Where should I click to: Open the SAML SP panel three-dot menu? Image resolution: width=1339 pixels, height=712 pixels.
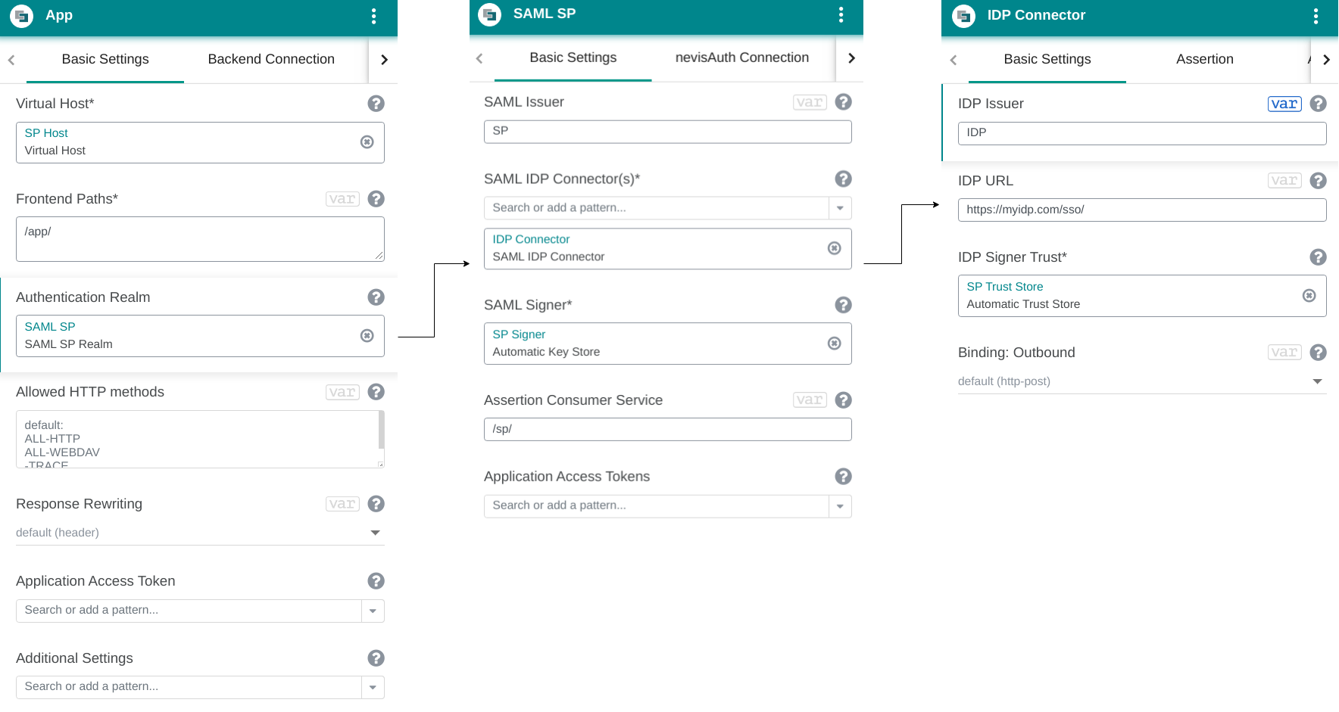[x=841, y=15]
